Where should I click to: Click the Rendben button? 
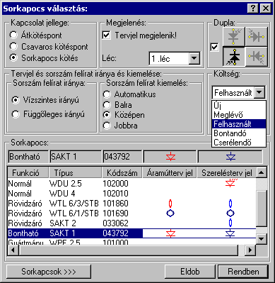243,272
